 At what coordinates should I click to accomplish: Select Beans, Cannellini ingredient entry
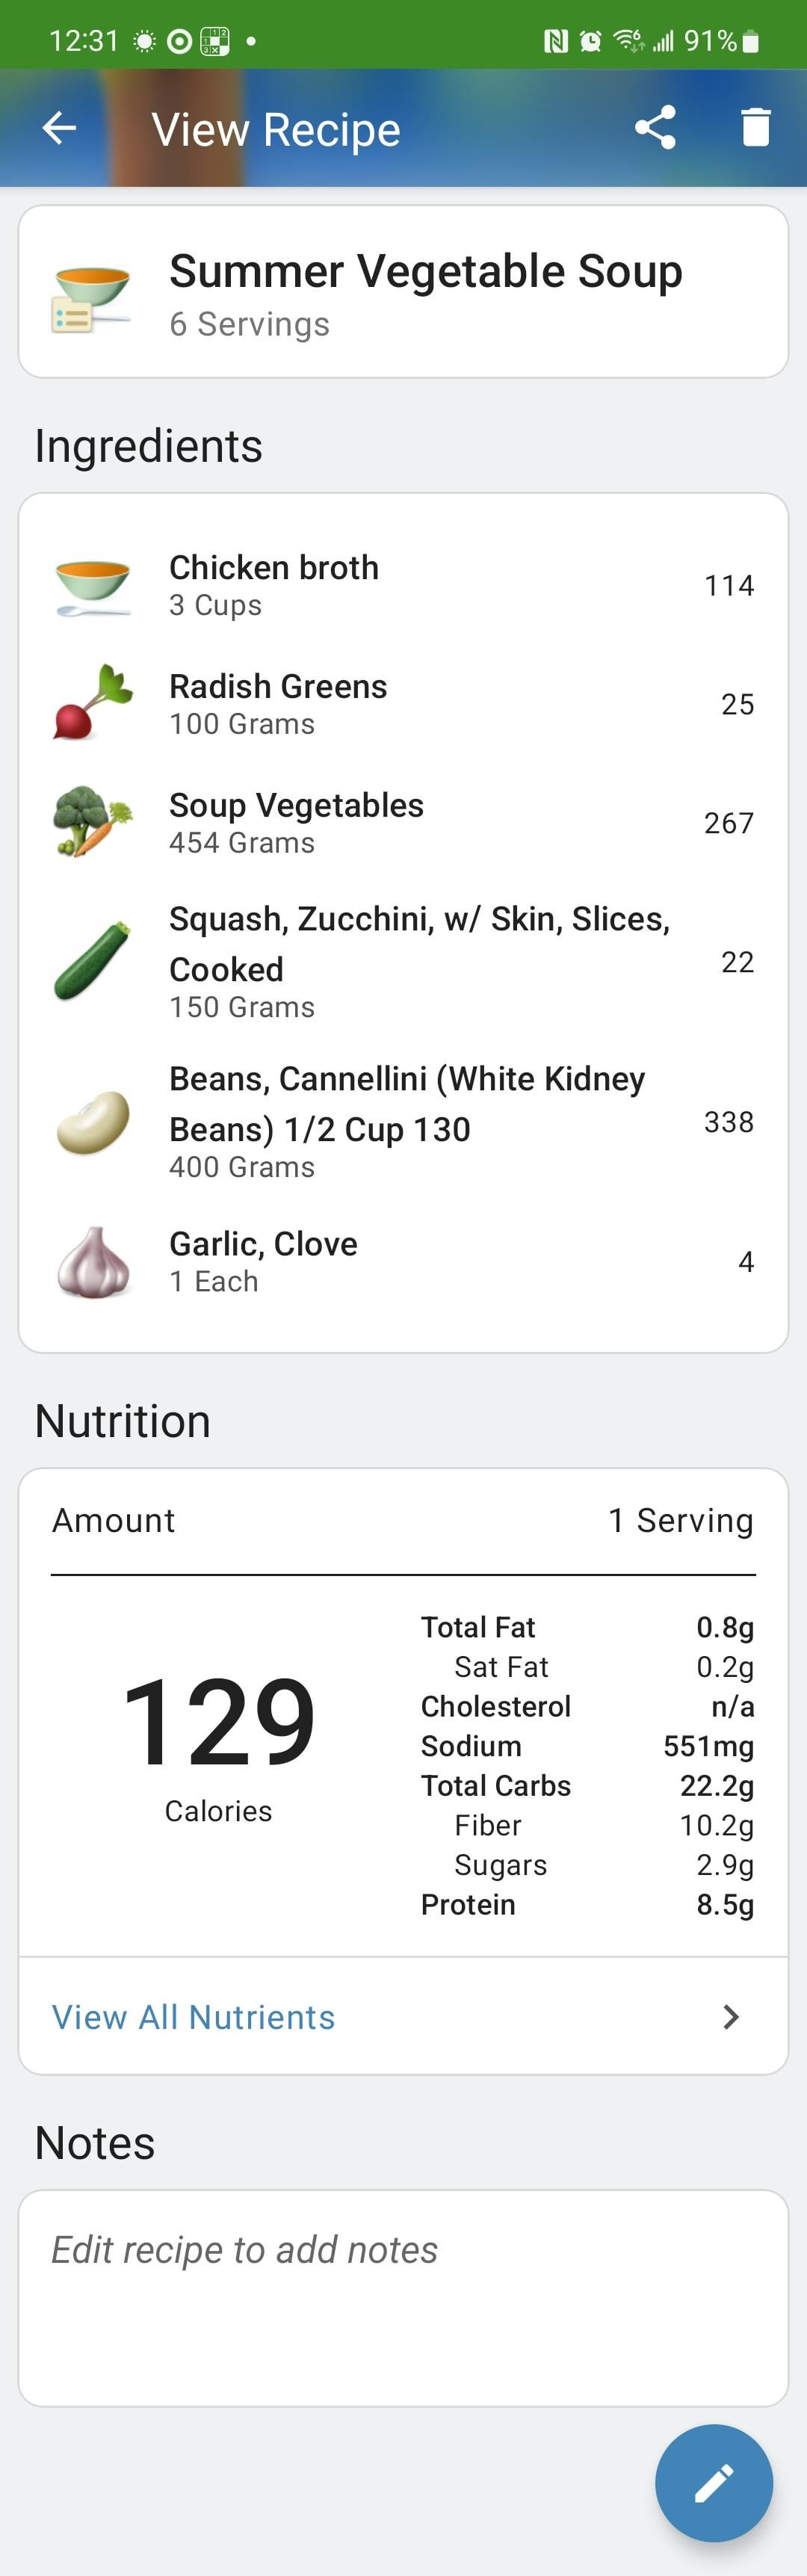point(403,1122)
